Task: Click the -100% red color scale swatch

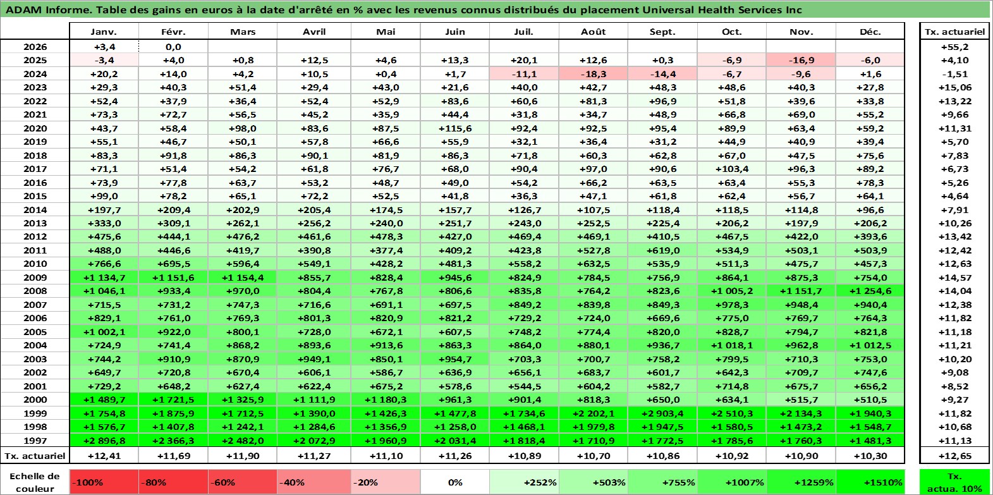Action: click(x=104, y=482)
